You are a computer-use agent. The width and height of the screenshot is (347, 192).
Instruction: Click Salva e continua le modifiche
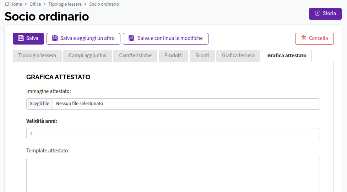coord(166,39)
